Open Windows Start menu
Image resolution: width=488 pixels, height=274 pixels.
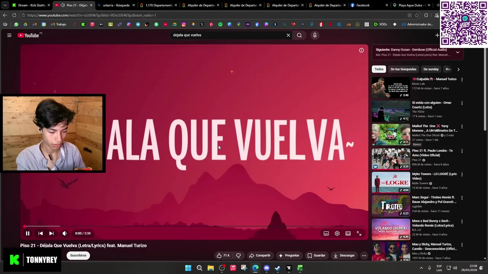(188, 268)
